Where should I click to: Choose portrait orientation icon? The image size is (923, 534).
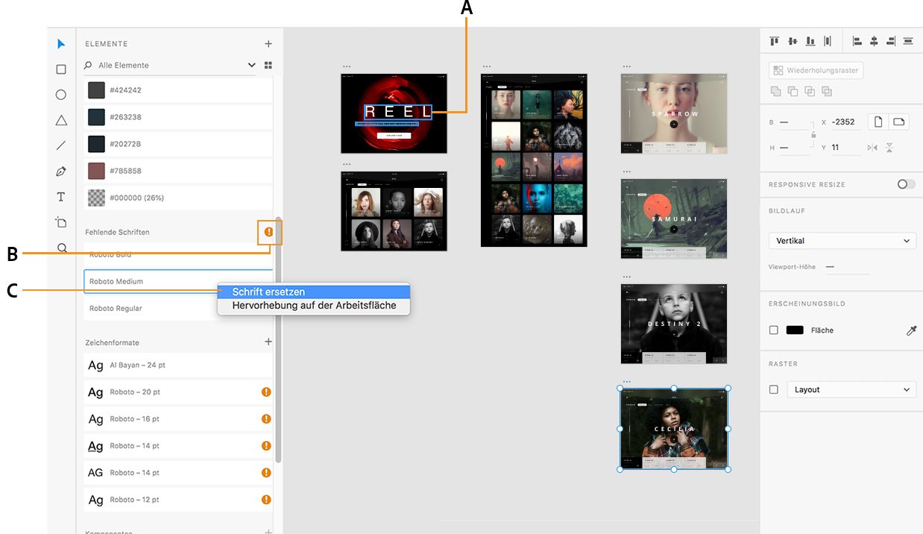879,122
